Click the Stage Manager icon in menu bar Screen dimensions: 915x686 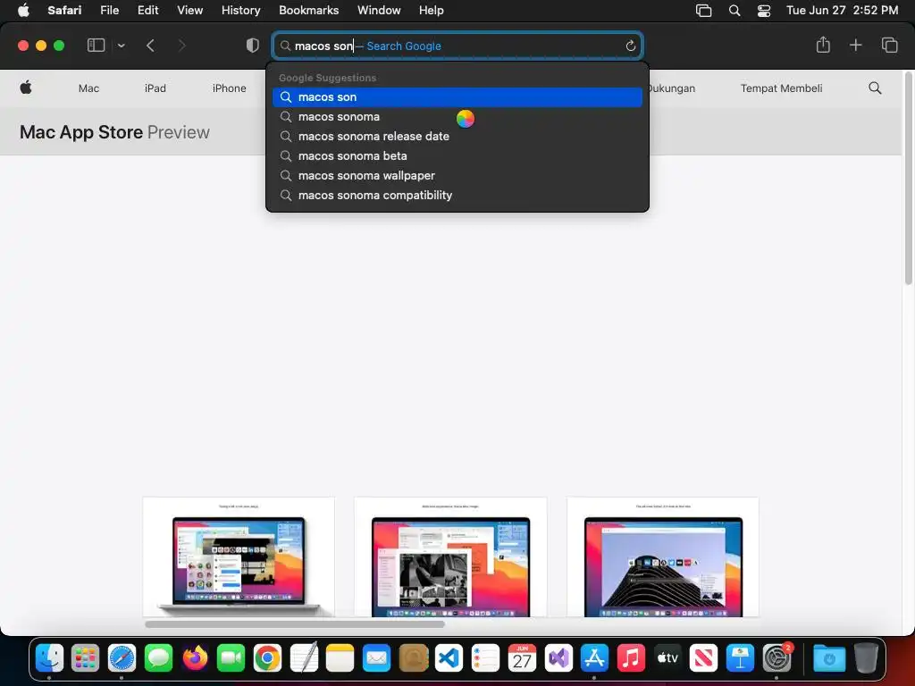tap(704, 11)
